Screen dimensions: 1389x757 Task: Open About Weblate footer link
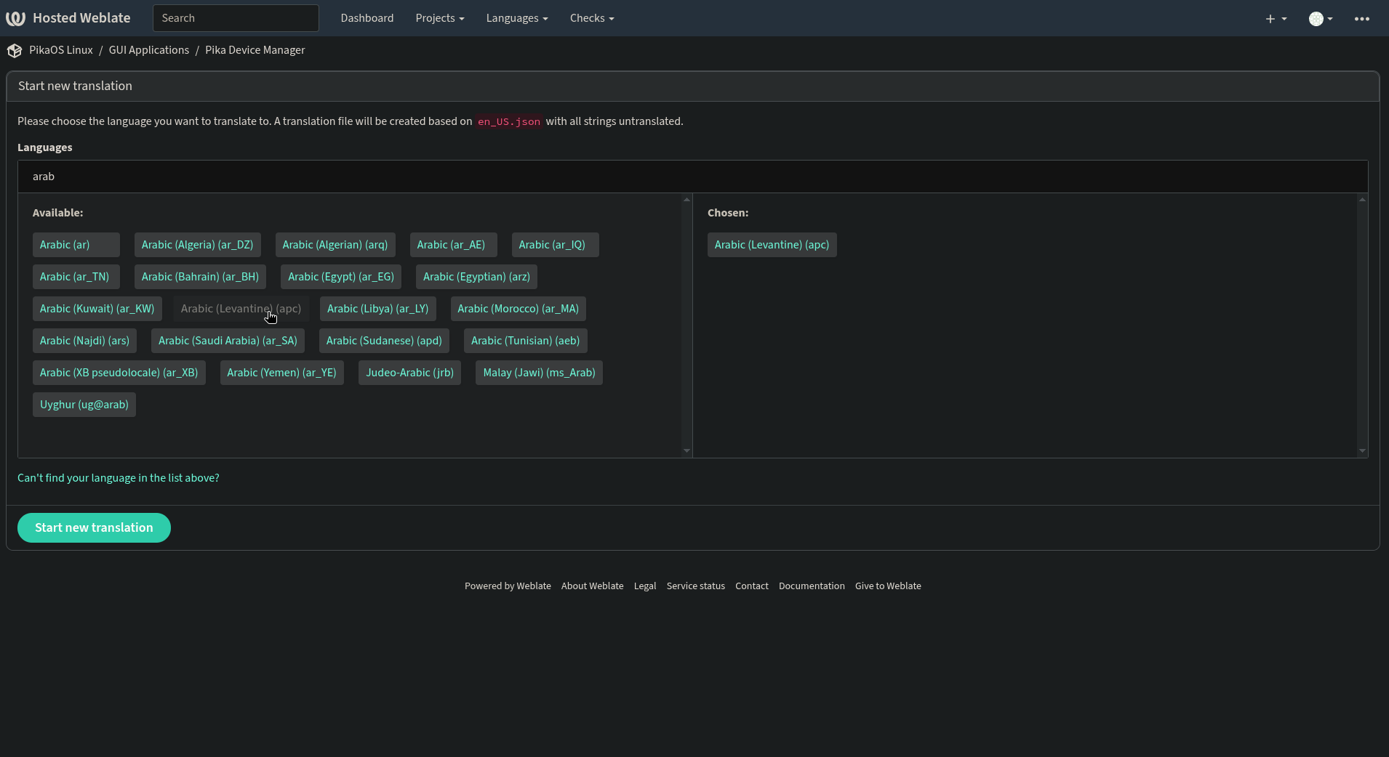click(592, 586)
